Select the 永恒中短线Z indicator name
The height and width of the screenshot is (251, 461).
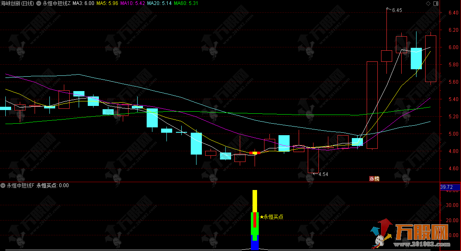56,4
